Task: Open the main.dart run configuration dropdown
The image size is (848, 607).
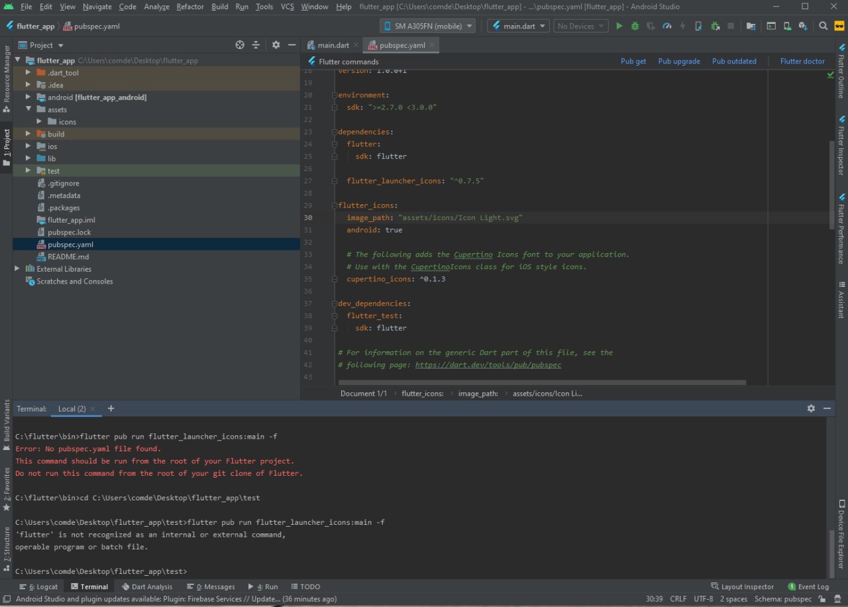Action: 518,27
